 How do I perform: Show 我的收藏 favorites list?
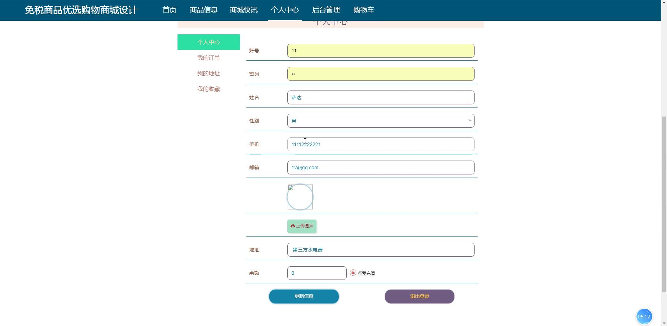(208, 89)
